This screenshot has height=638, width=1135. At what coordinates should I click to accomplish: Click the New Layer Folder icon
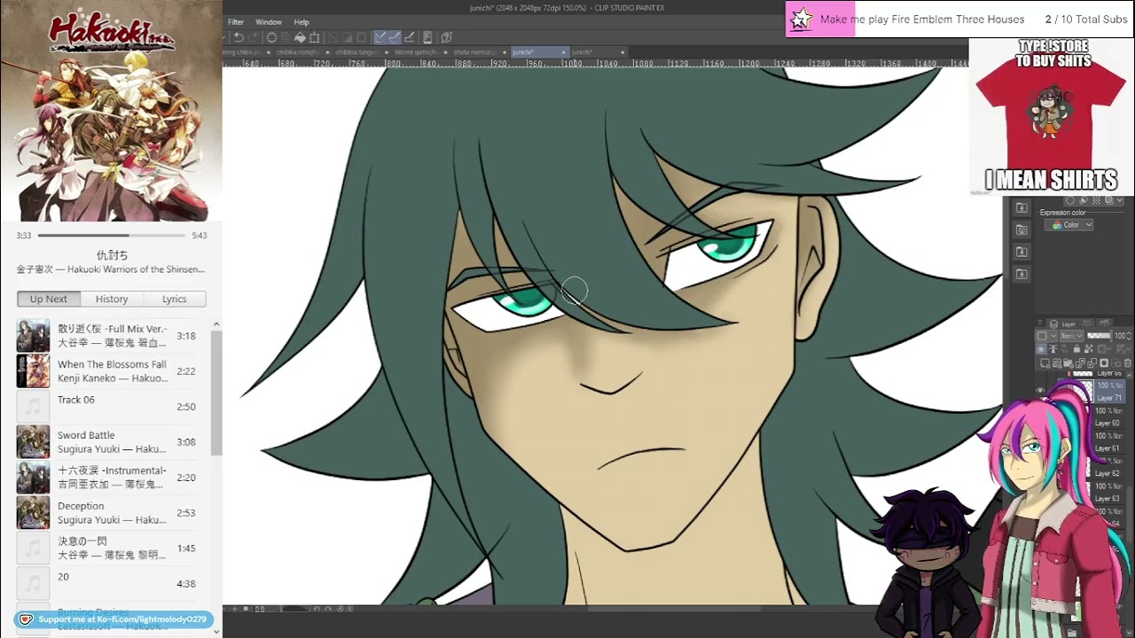coord(1070,363)
